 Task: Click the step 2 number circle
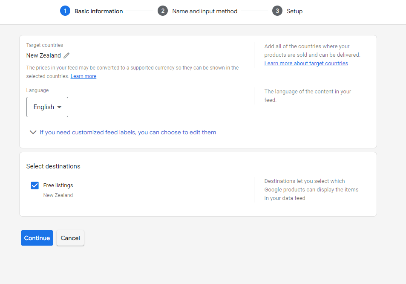pos(163,11)
